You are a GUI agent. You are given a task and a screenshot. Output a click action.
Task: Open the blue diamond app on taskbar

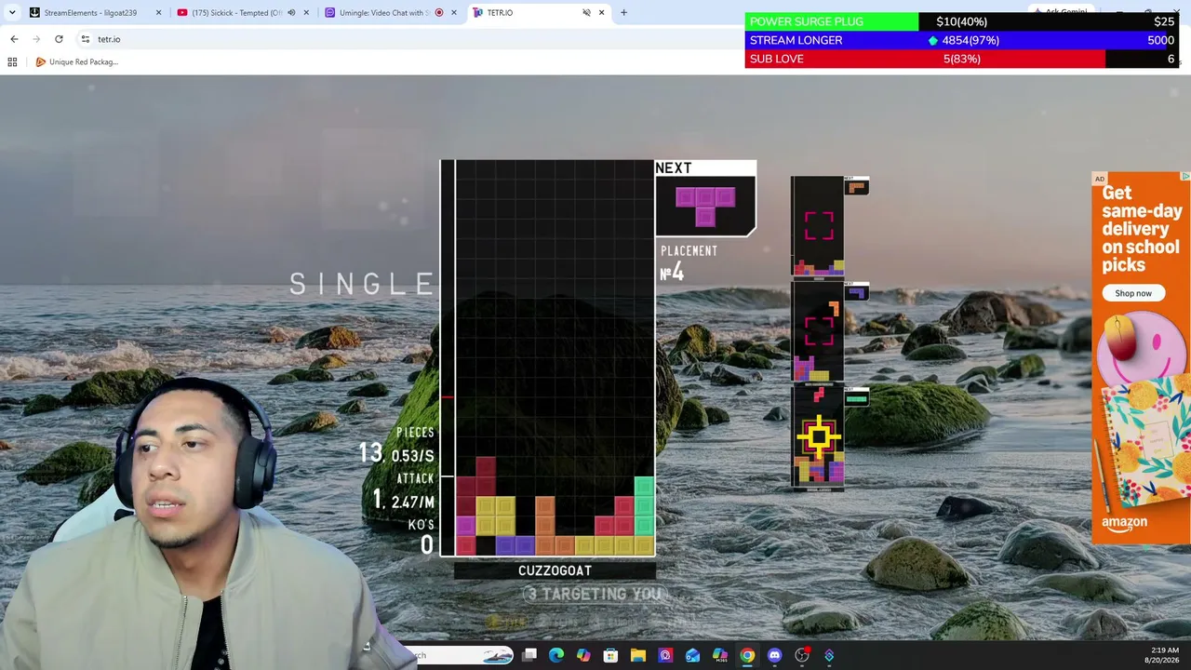point(829,655)
